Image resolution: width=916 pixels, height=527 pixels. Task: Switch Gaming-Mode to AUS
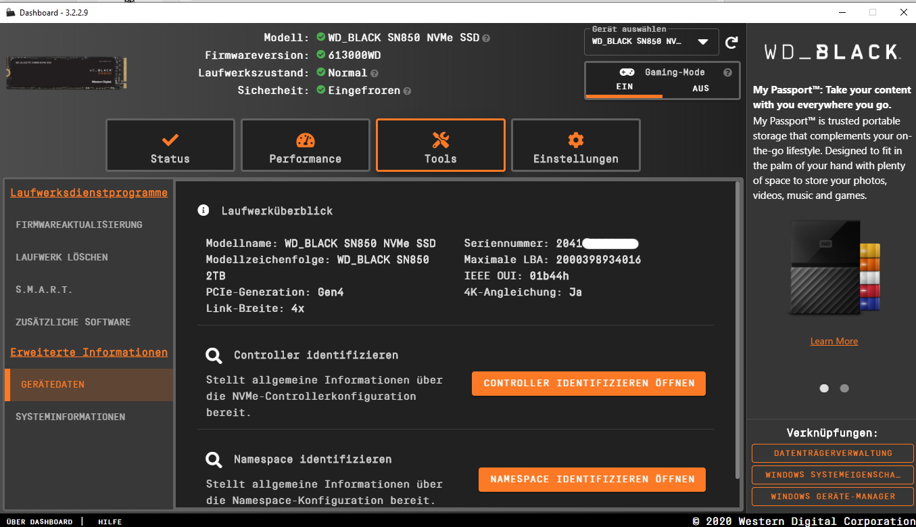pos(700,89)
